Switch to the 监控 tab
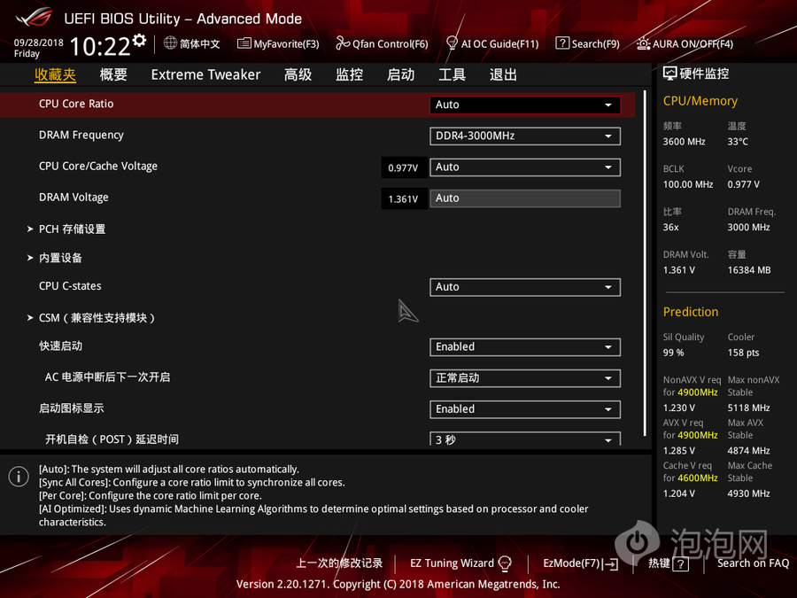 tap(349, 74)
